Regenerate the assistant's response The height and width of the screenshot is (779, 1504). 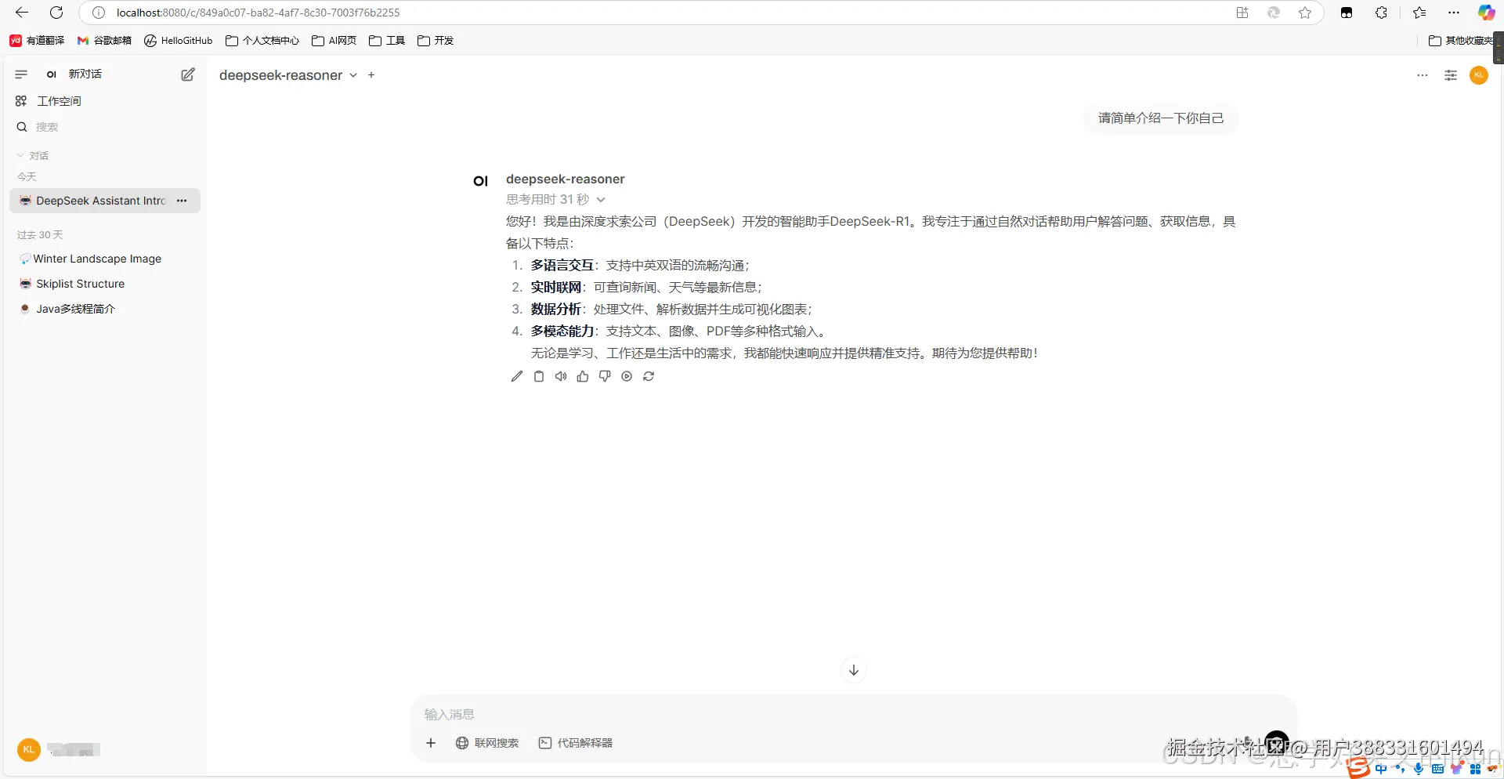click(649, 377)
